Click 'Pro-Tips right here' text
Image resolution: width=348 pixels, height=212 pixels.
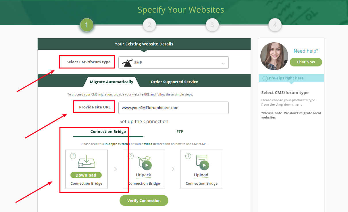[x=286, y=78]
